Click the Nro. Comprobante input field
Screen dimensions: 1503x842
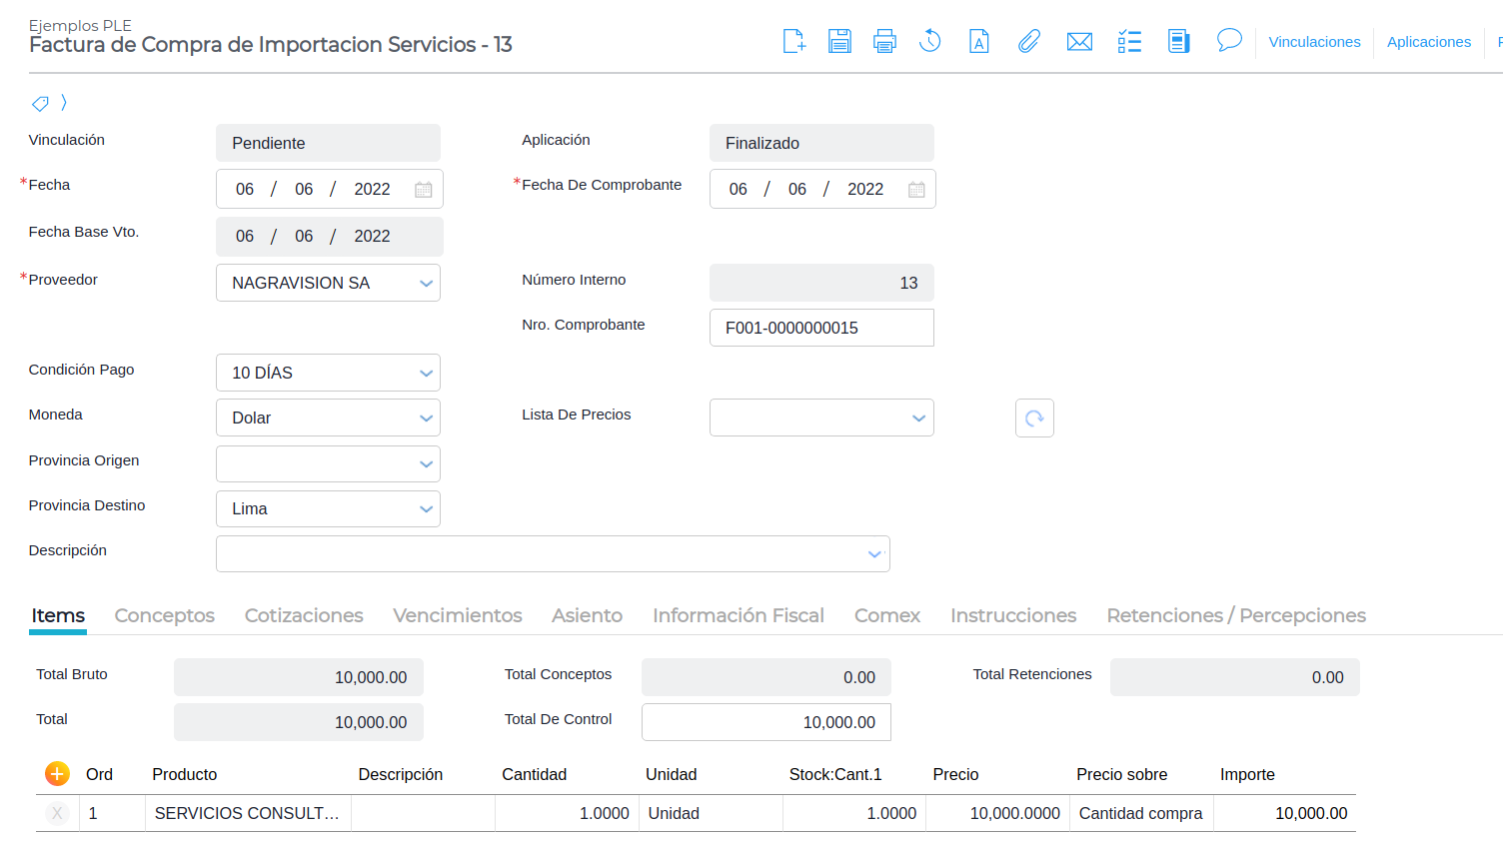click(821, 328)
